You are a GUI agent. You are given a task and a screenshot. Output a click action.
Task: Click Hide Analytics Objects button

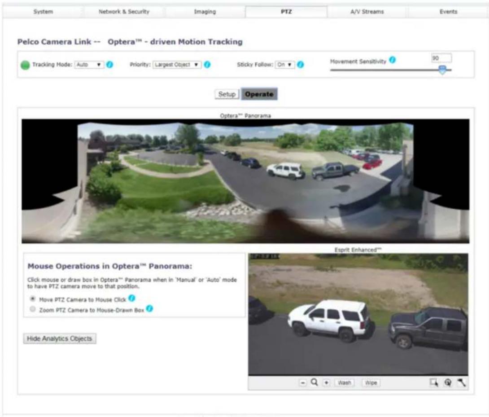[x=60, y=338]
